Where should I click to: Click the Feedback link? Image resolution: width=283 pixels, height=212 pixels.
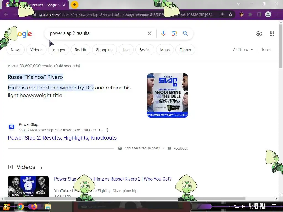(181, 148)
